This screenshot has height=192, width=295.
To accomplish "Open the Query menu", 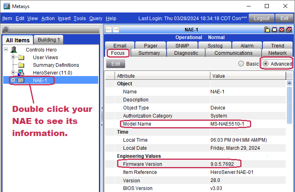I will tap(96, 19).
